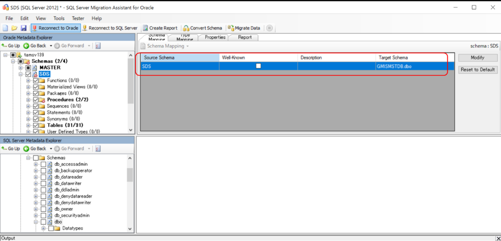501x241 pixels.
Task: Click the Source Schema column header
Action: tap(180, 57)
